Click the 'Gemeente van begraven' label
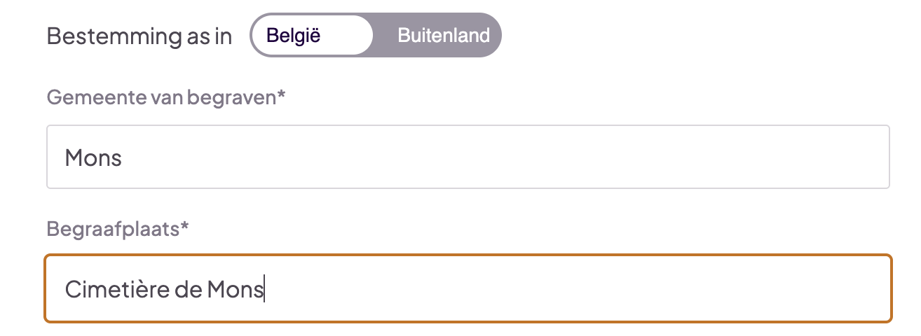Screen dimensions: 921x336 [165, 97]
